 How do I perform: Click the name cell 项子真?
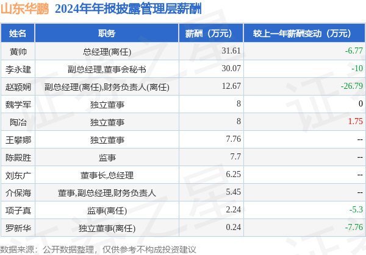[18, 211]
